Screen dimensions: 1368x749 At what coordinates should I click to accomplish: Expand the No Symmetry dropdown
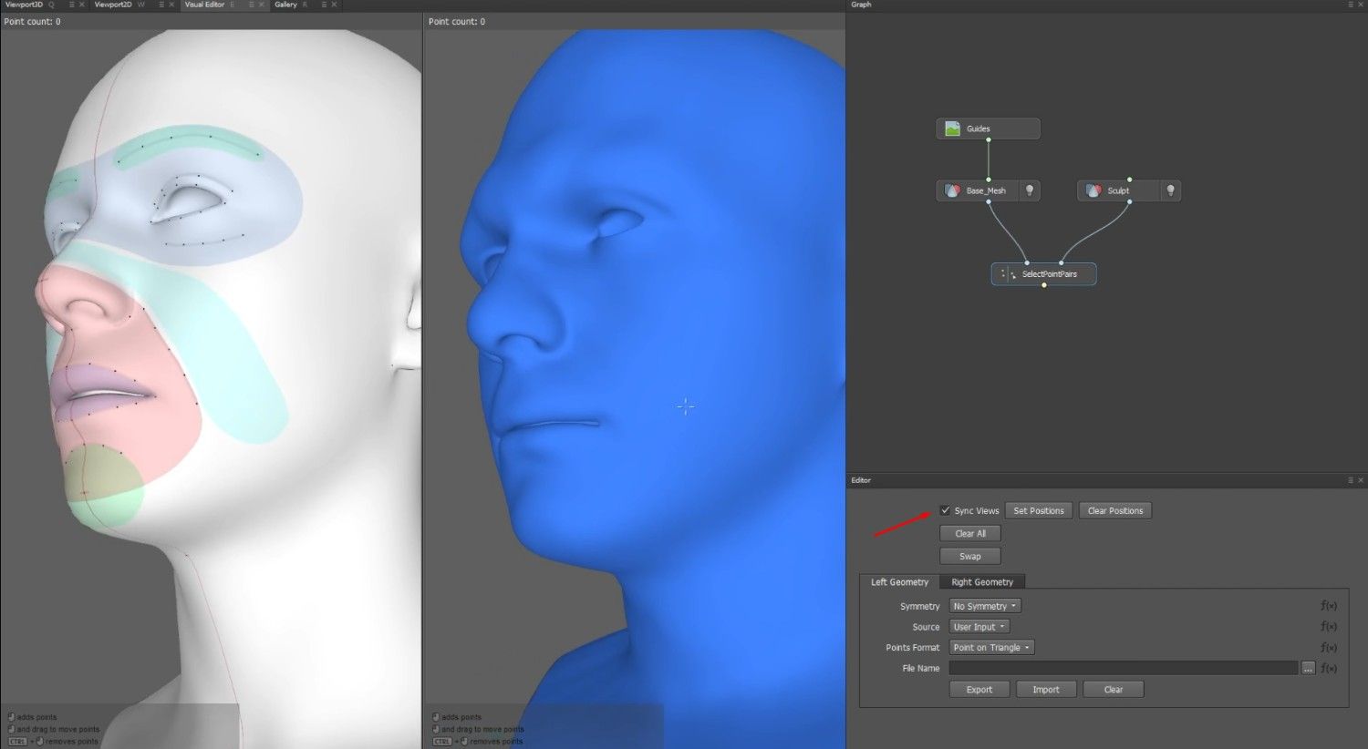click(985, 606)
